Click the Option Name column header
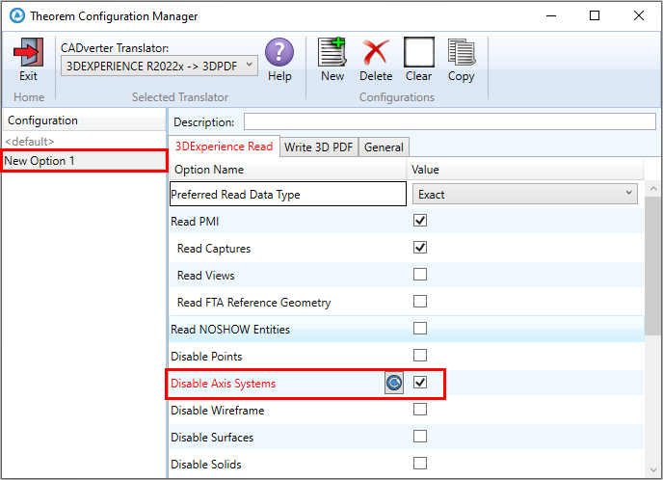663x480 pixels. tap(288, 170)
